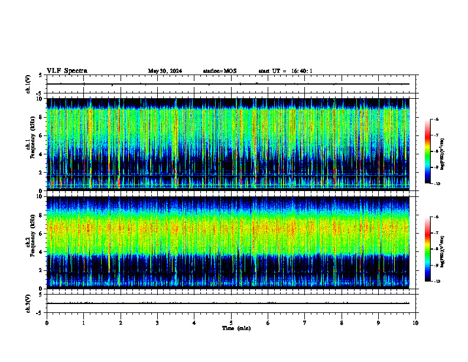The image size is (468, 362).
Task: Select the date text "May 30, 2024"
Action: pos(165,71)
